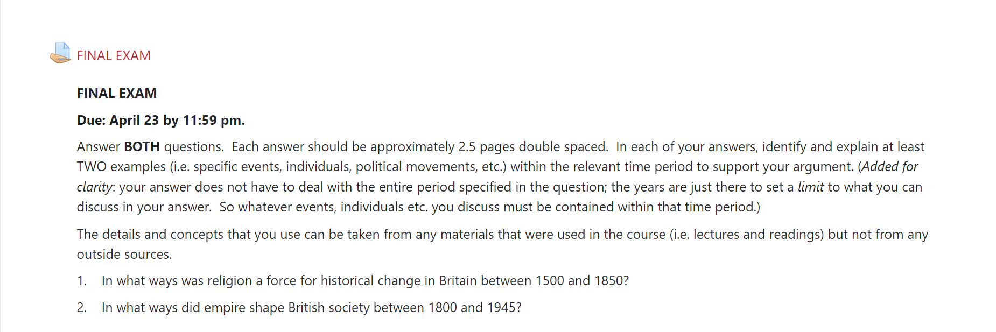Screen dimensions: 996x332
Task: Click the word 'TWO' in the instructions
Action: coord(92,167)
